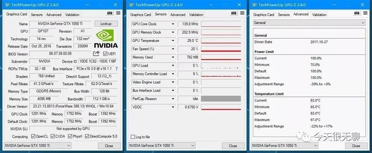Click Close button in Sensors window
The image size is (372, 153).
coord(233,146)
